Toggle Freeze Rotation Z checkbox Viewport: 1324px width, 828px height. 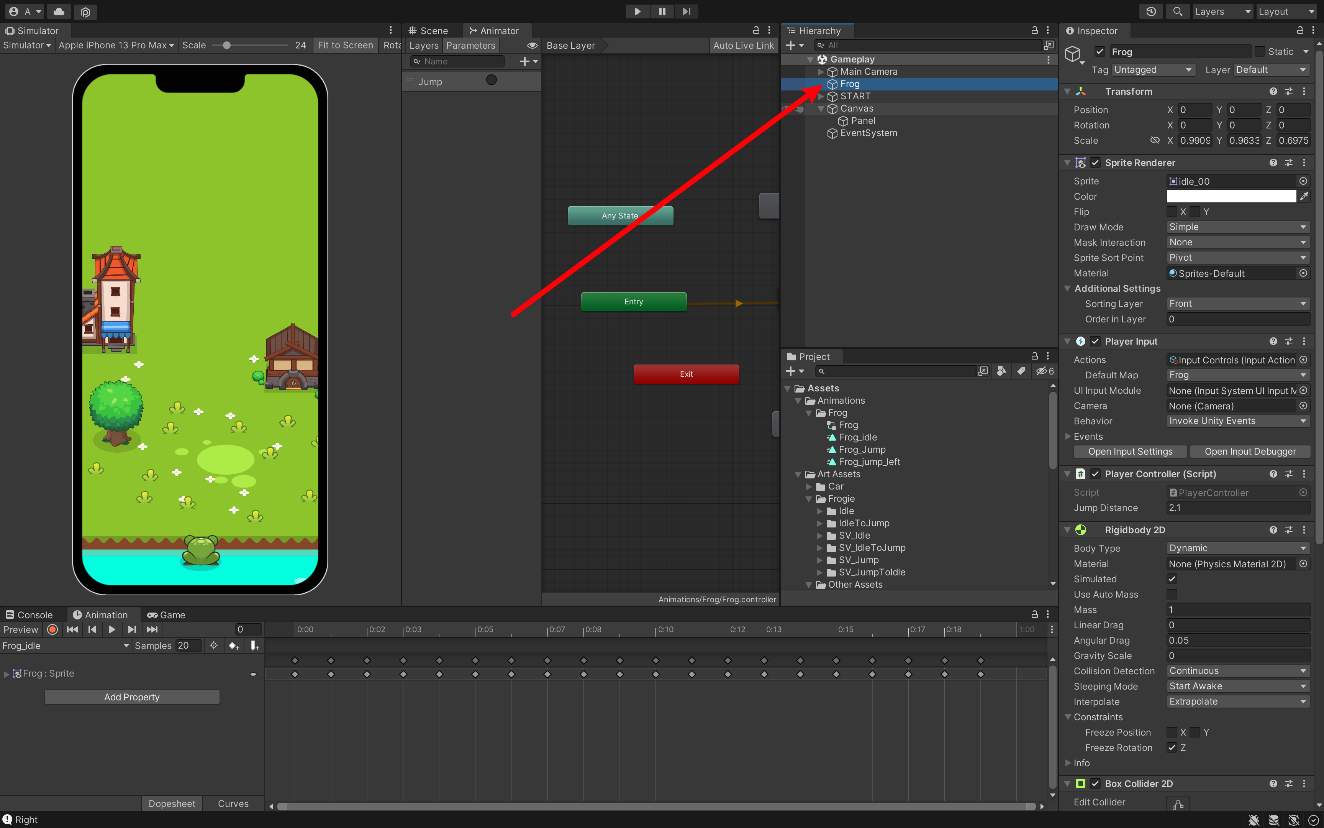pyautogui.click(x=1172, y=747)
